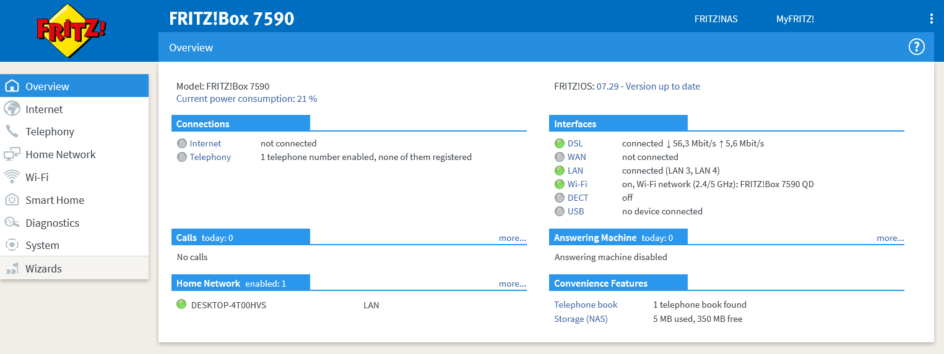Click more... in the Calls section
Image resolution: width=944 pixels, height=354 pixels.
513,238
